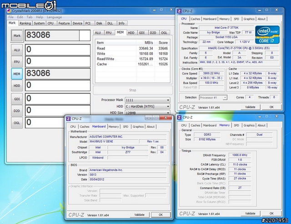Image resolution: width=291 pixels, height=224 pixels.
Task: Click the Mark benchmark button
Action: click(x=17, y=35)
